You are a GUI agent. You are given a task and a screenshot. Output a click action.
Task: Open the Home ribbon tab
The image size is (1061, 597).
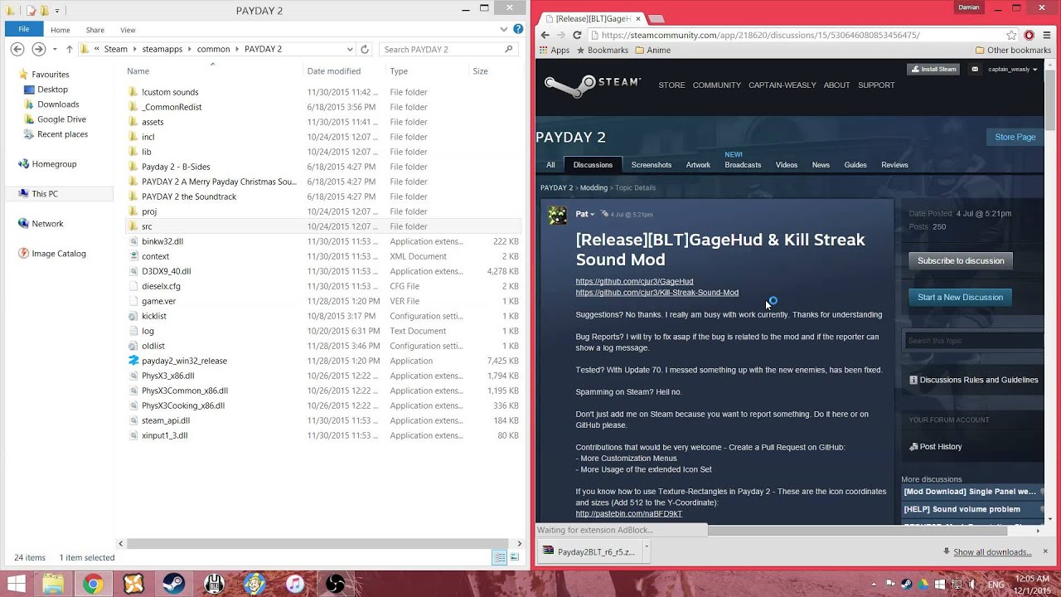click(x=60, y=30)
